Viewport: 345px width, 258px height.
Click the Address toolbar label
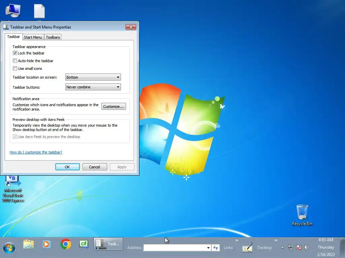point(134,248)
